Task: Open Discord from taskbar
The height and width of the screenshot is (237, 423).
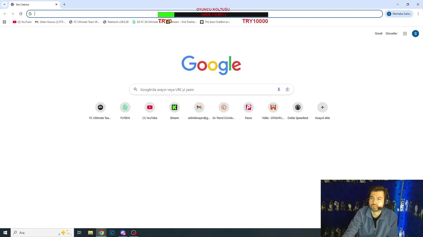Action: pyautogui.click(x=123, y=233)
